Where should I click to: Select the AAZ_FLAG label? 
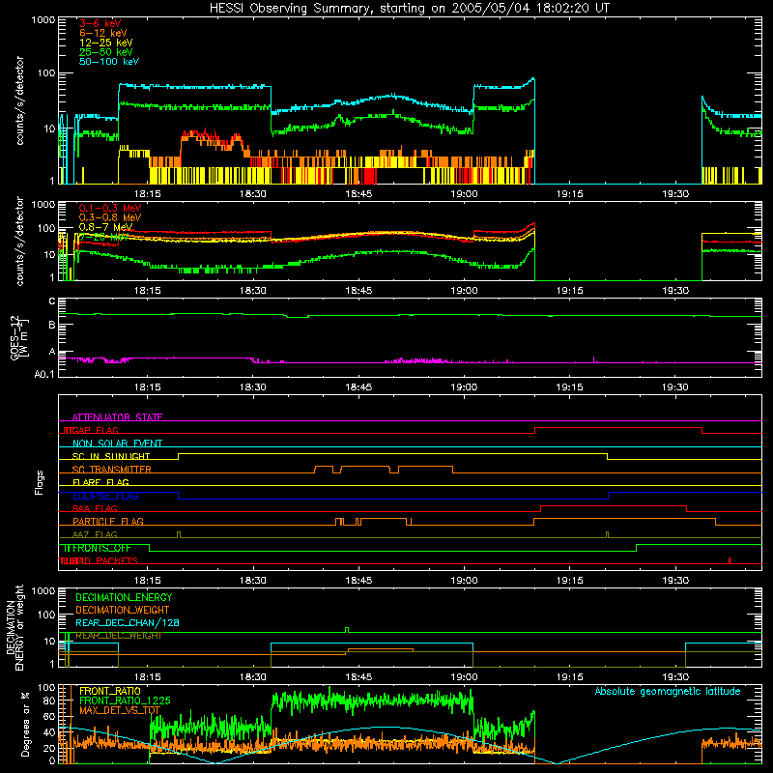click(95, 534)
